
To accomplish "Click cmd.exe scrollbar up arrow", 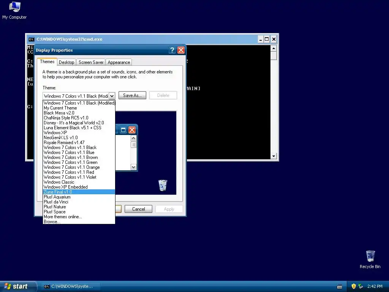I will (x=274, y=48).
